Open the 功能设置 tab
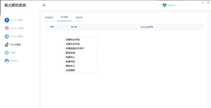The image size is (211, 108). [79, 17]
